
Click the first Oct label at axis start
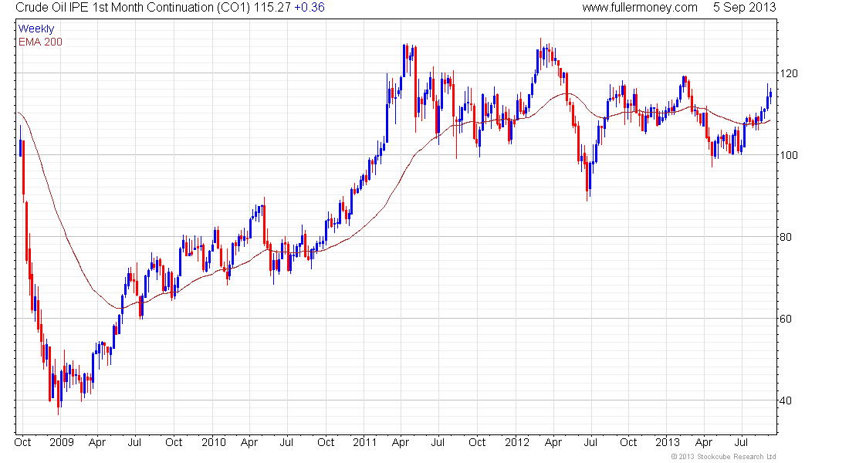22,442
